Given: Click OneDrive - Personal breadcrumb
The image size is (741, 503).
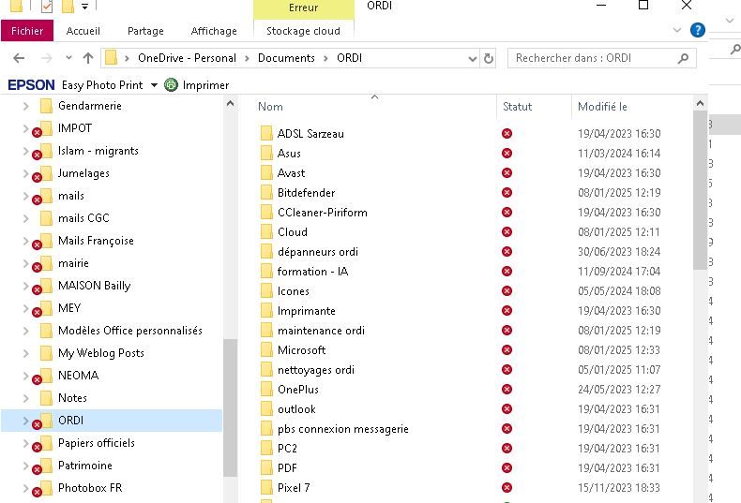Looking at the screenshot, I should (188, 58).
